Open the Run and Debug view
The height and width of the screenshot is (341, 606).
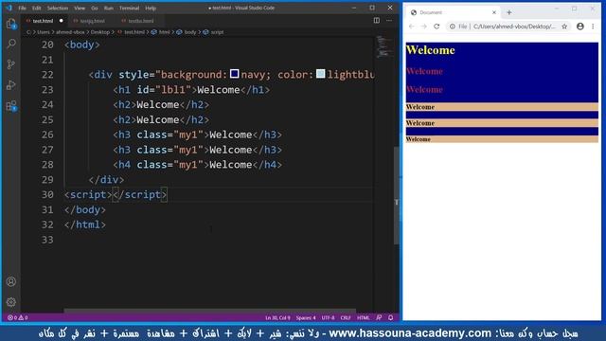pos(11,84)
